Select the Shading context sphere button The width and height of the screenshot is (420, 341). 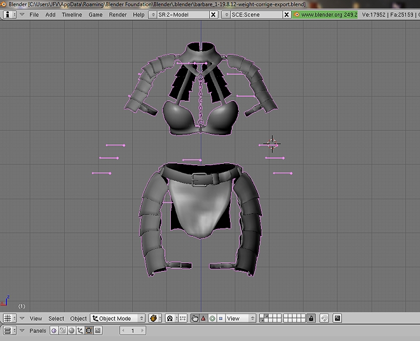[72, 331]
